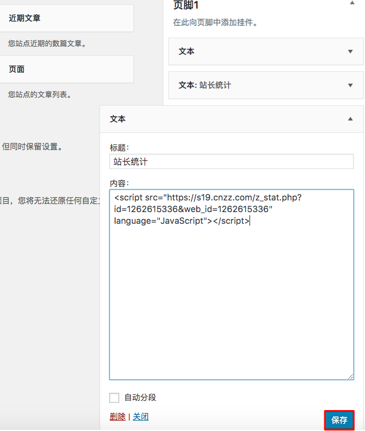The image size is (365, 431).
Task: Click the 关闭 link
Action: (x=141, y=417)
